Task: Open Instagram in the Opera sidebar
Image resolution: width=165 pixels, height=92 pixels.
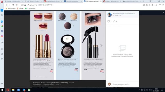Action: 2,36
